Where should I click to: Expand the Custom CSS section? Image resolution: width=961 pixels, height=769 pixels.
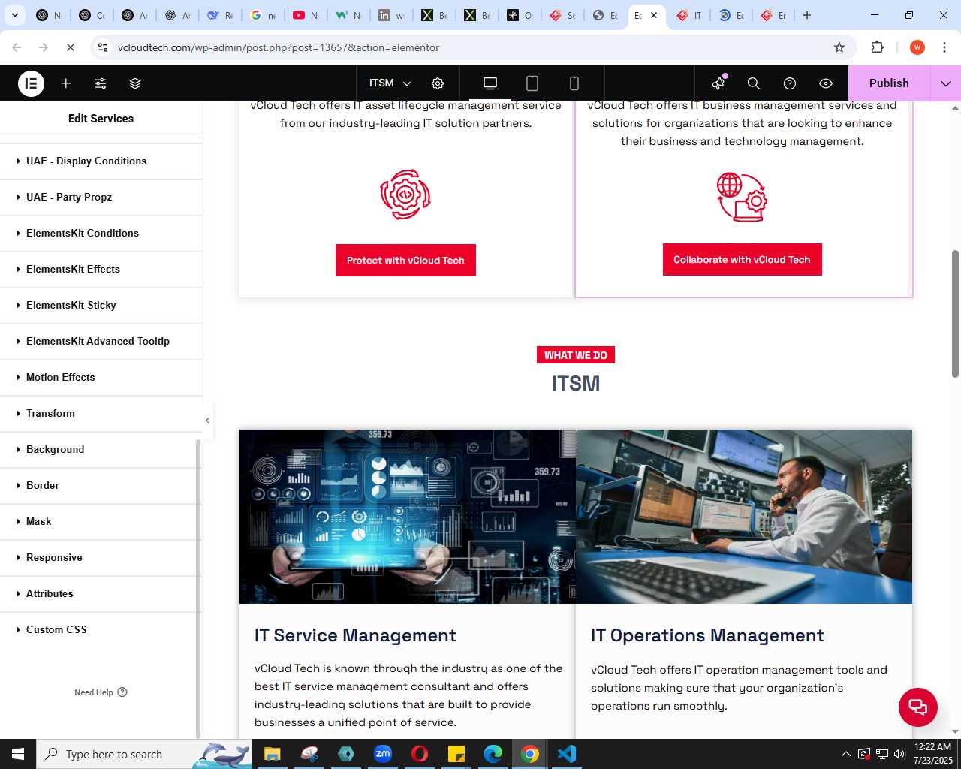pos(101,629)
